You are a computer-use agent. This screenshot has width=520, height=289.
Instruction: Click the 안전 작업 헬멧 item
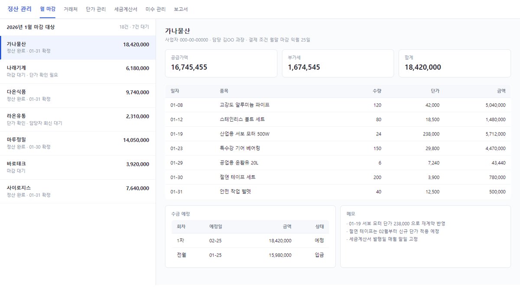click(x=235, y=191)
